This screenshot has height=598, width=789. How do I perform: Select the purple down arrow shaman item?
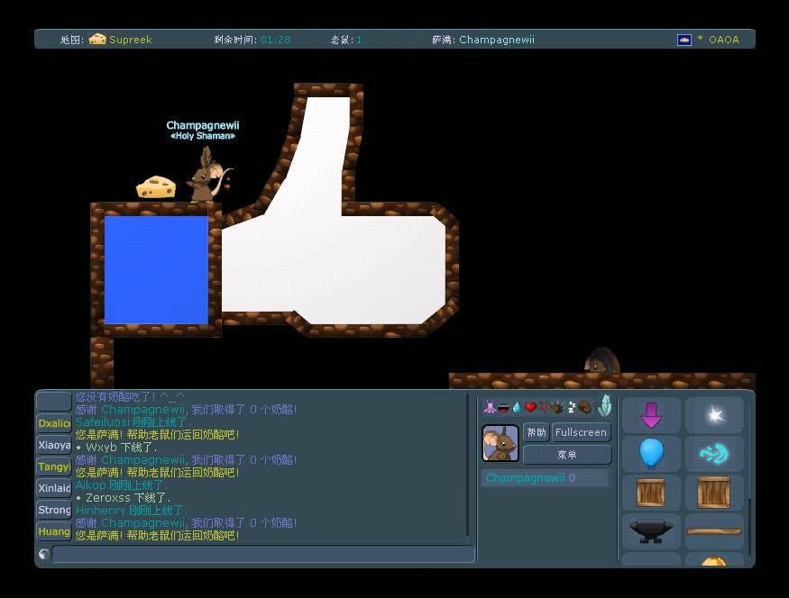click(651, 415)
